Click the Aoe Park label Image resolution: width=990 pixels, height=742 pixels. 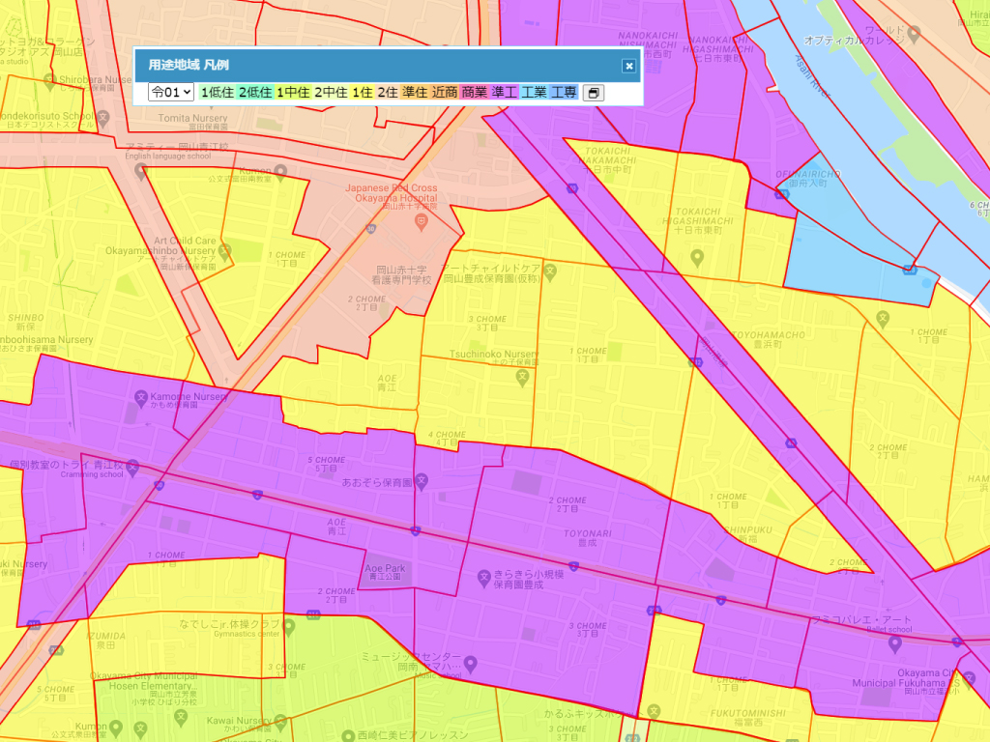384,569
